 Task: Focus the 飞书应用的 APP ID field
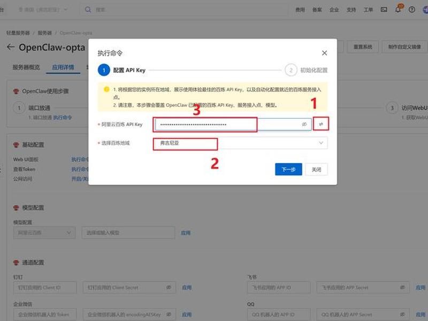(279, 287)
